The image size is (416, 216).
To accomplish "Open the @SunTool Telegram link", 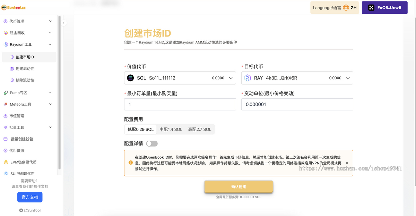I will tap(30, 210).
